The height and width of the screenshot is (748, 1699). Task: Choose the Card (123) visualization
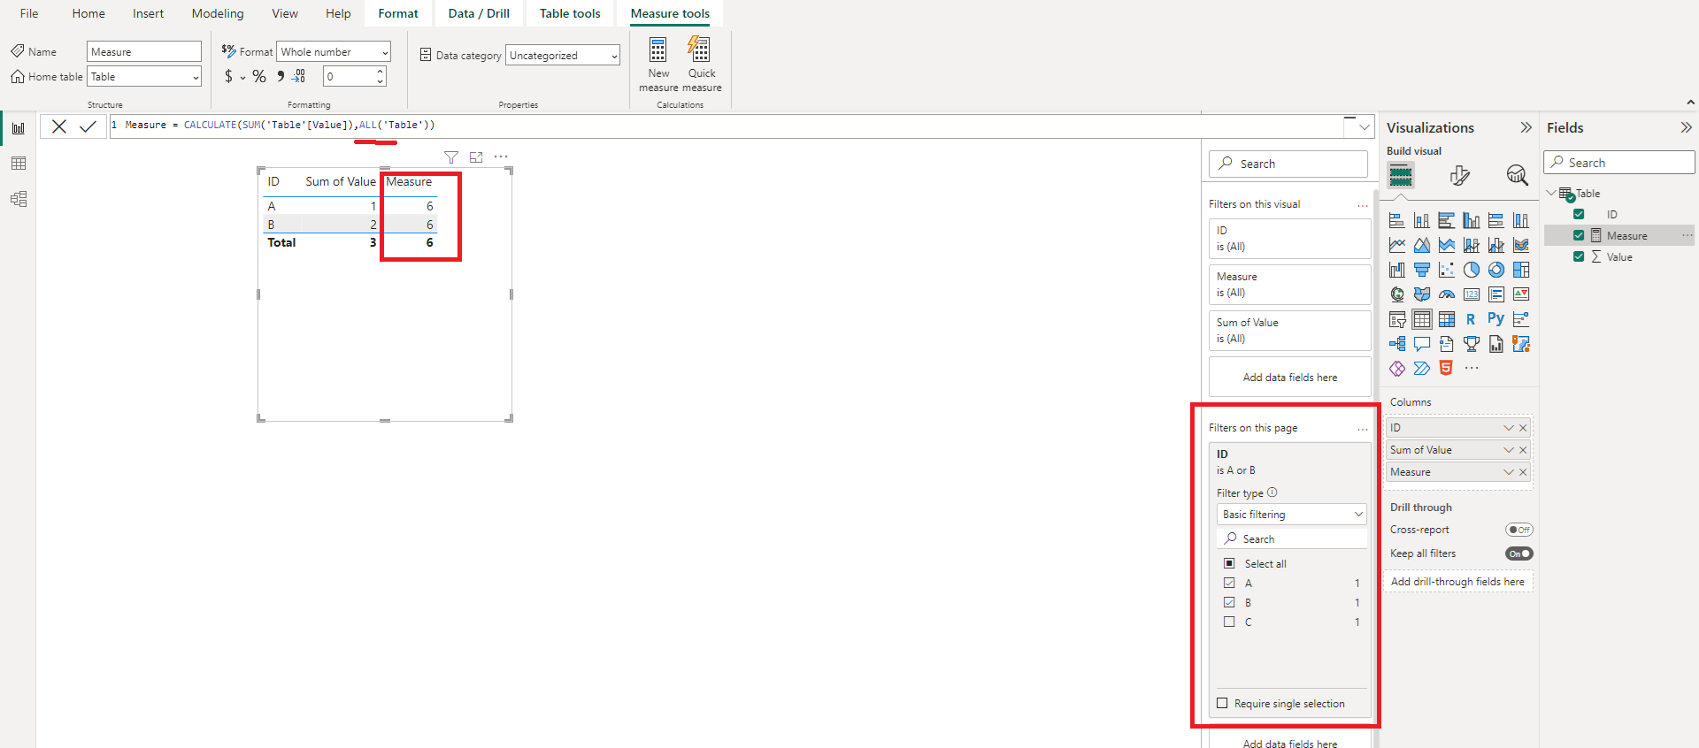(1472, 294)
